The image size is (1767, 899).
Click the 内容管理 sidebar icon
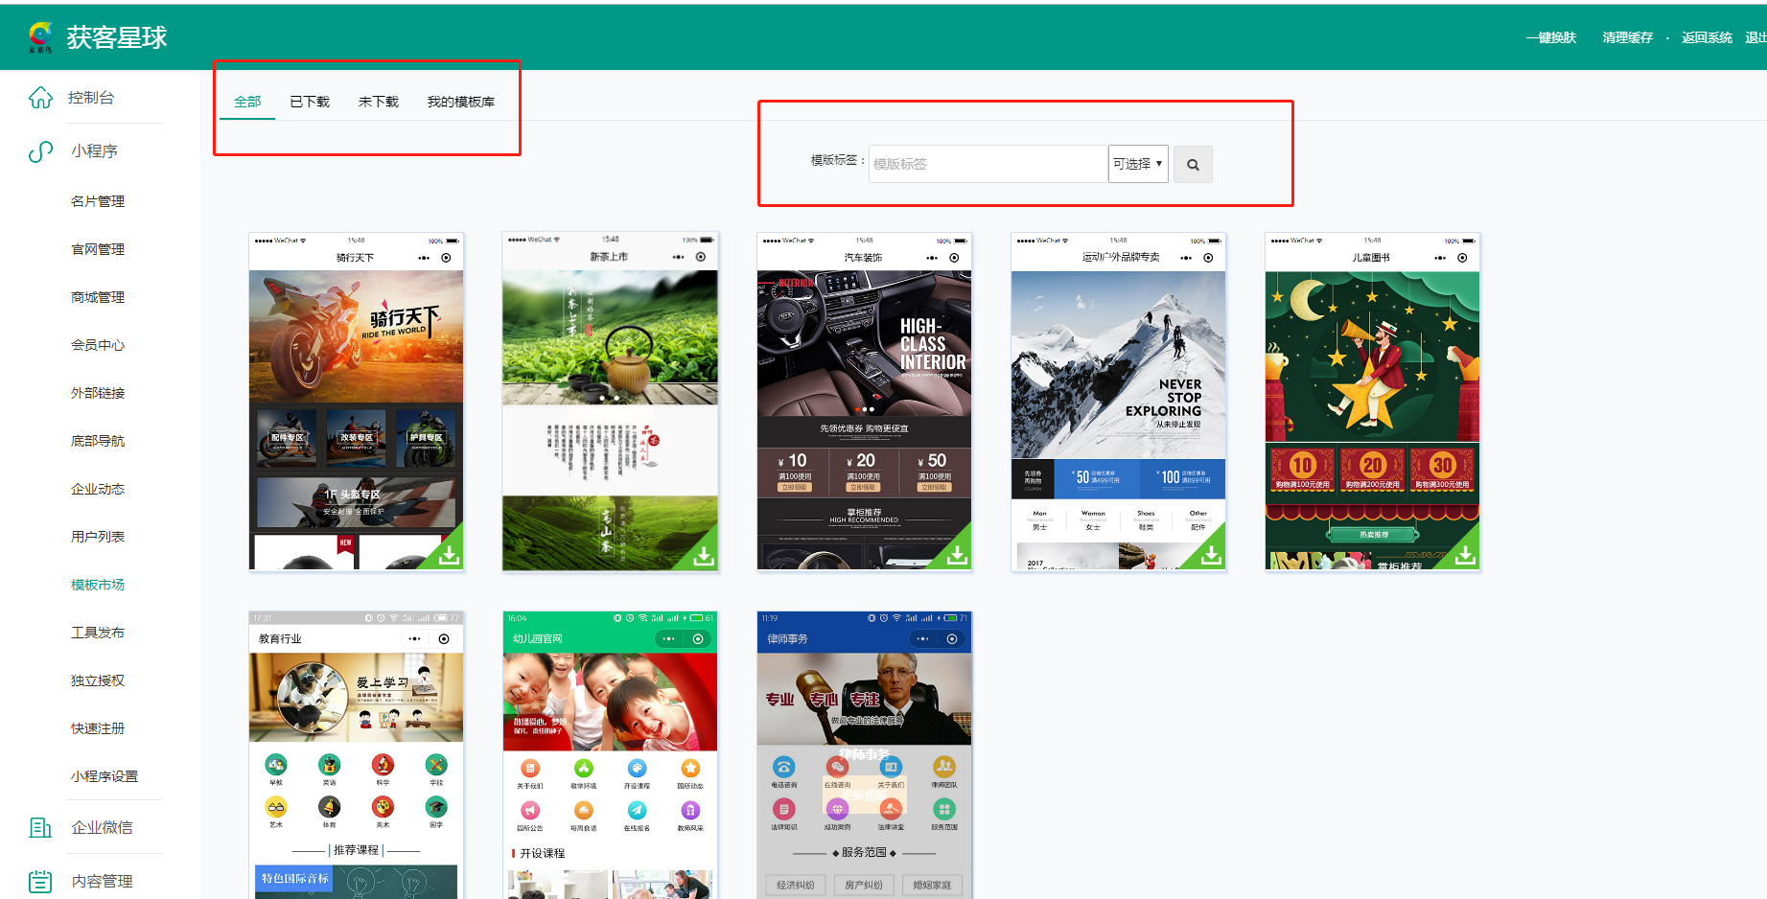(x=40, y=881)
